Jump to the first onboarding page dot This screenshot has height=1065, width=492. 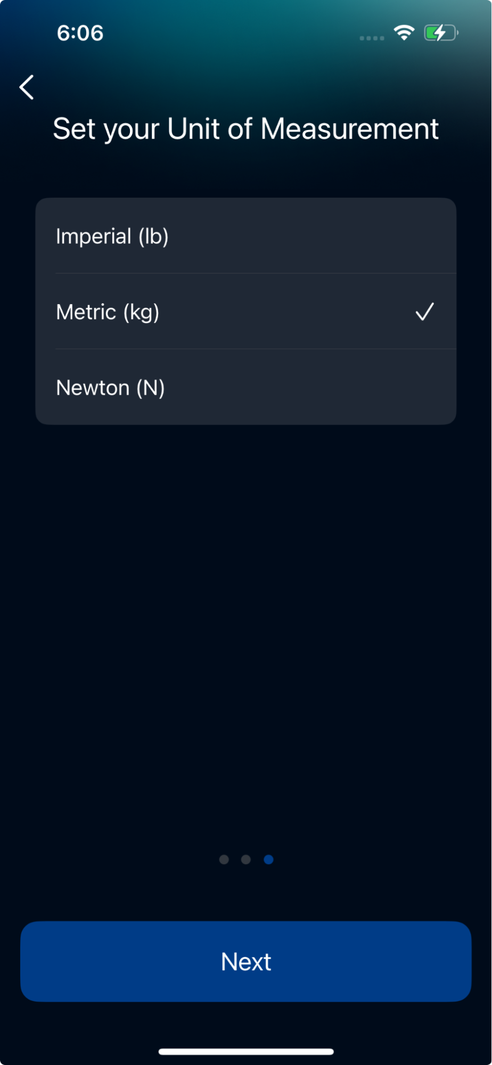[x=224, y=859]
